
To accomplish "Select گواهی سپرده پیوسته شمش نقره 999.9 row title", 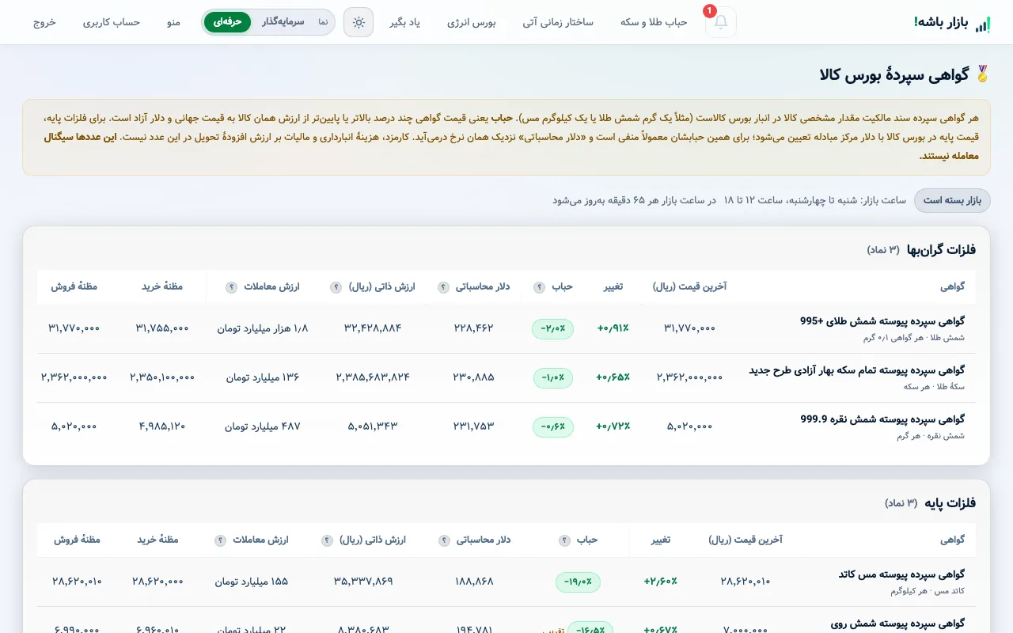I will pyautogui.click(x=882, y=419).
